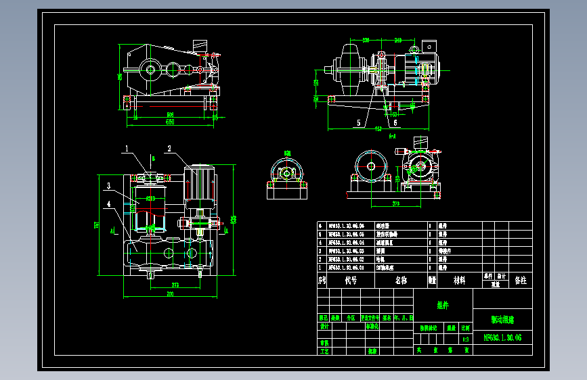The height and width of the screenshot is (380, 587).
Task: Select the 373 dimension under the plan view
Action: coord(175,285)
